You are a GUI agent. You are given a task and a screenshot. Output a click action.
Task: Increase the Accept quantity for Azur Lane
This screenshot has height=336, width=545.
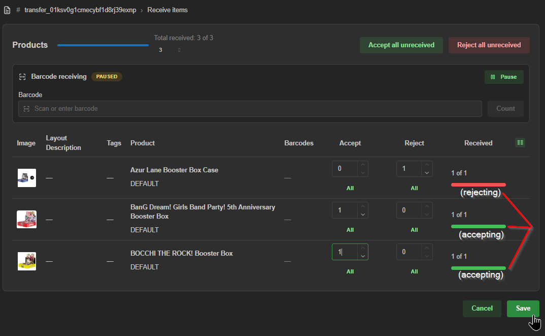pyautogui.click(x=362, y=165)
